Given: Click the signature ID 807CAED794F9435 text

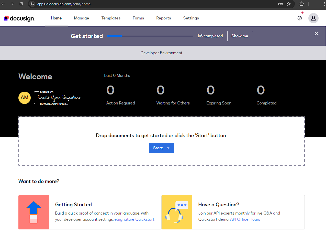Looking at the screenshot, I should [54, 104].
